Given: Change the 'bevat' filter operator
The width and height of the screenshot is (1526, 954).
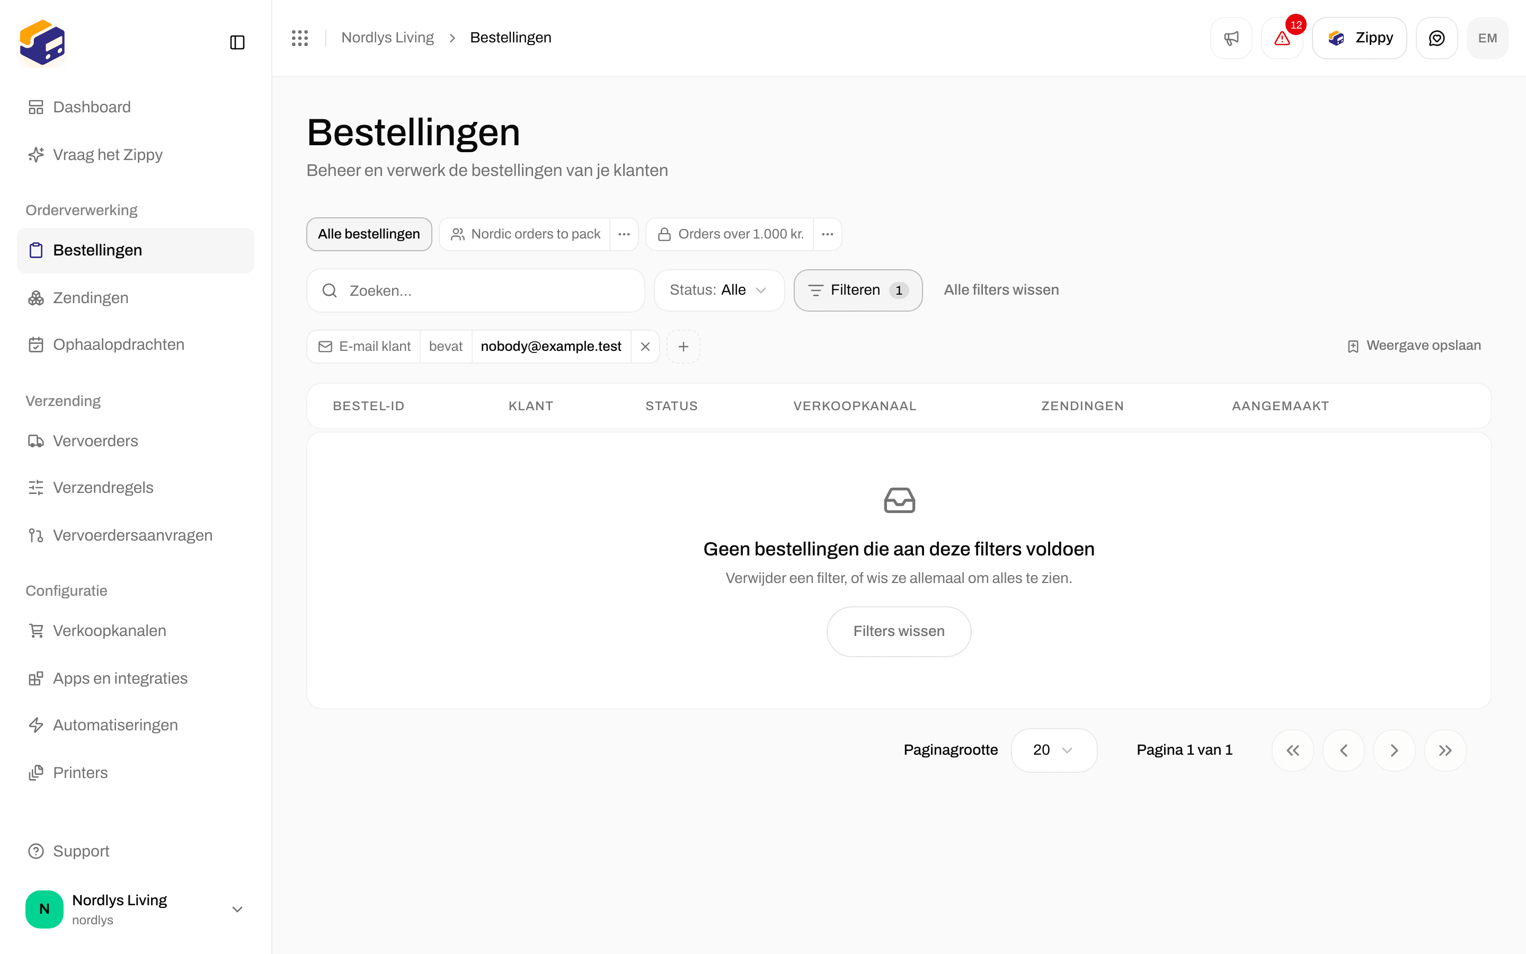Looking at the screenshot, I should pyautogui.click(x=445, y=347).
